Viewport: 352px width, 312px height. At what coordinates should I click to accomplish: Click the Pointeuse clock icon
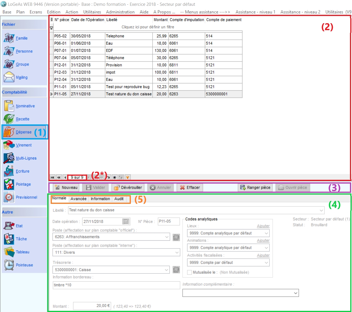tap(9, 265)
